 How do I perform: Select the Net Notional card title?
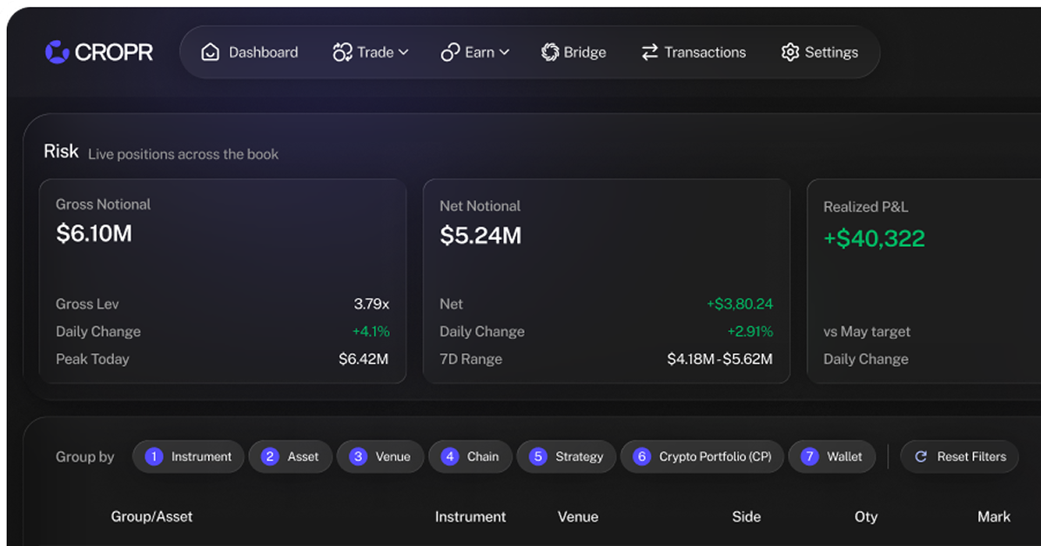[480, 206]
